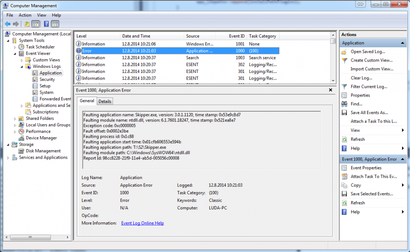Open the Action menu
The image size is (410, 252).
(25, 15)
